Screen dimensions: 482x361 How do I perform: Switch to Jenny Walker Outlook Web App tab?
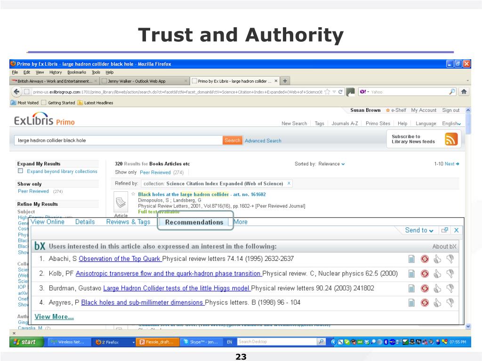click(x=145, y=81)
